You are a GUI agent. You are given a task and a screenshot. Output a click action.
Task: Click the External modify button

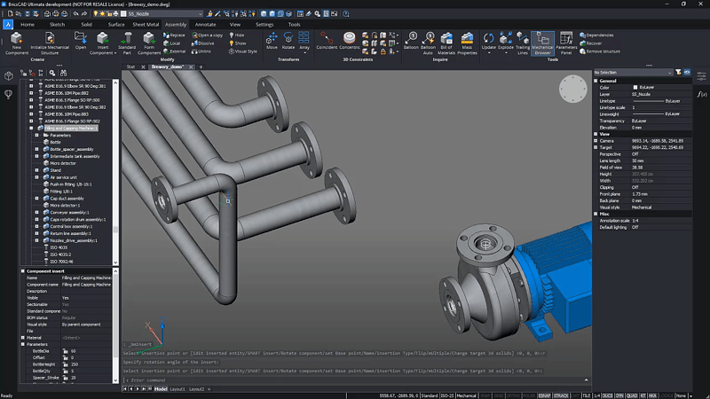[174, 51]
